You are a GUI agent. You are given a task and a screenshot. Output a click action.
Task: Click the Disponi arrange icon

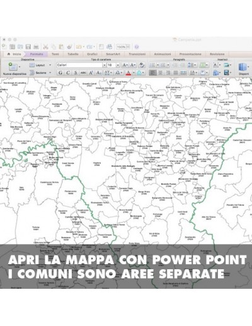242,67
